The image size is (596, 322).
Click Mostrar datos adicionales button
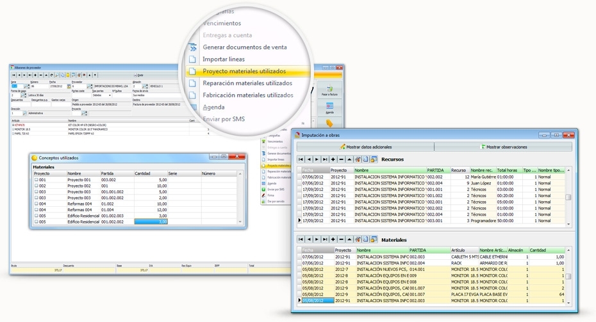pyautogui.click(x=365, y=147)
